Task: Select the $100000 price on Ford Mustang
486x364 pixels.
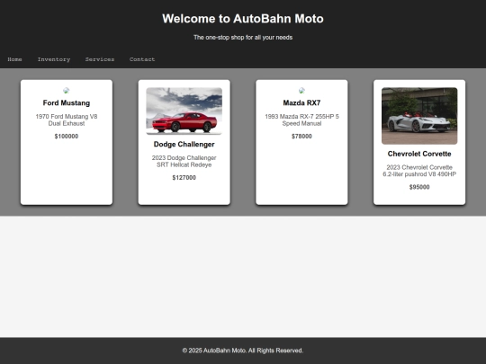Action: [67, 137]
